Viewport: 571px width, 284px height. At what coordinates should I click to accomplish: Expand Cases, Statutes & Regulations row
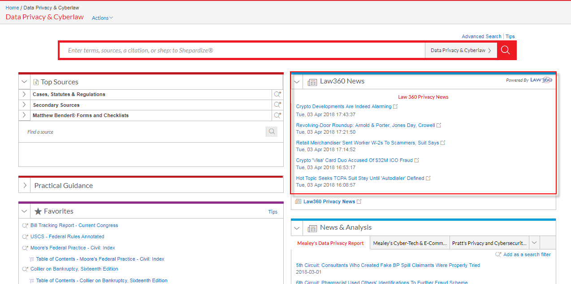24,94
